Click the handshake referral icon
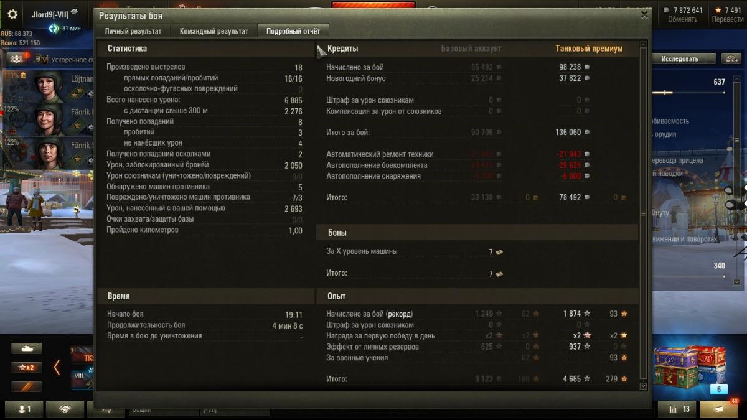 [x=65, y=409]
